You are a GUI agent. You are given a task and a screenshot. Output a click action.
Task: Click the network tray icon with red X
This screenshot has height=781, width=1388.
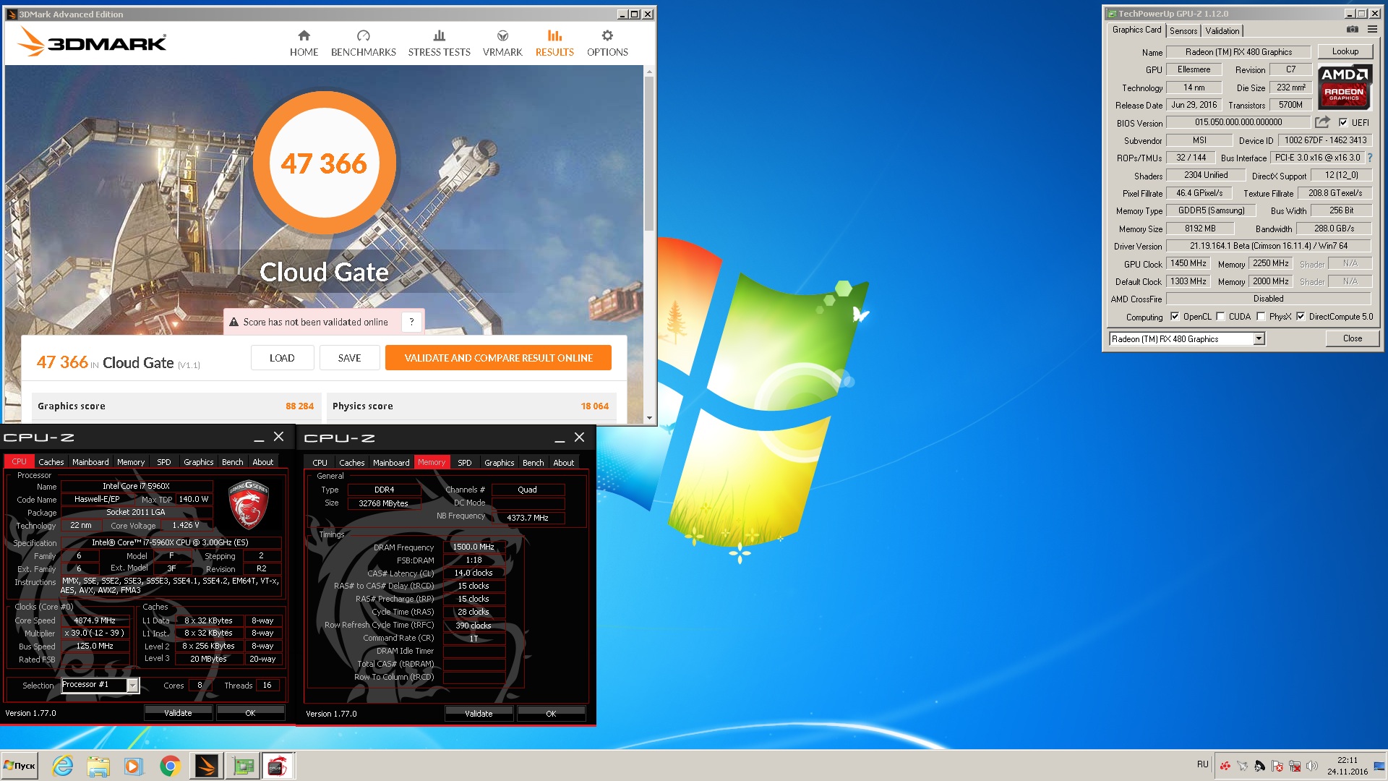coord(1295,765)
